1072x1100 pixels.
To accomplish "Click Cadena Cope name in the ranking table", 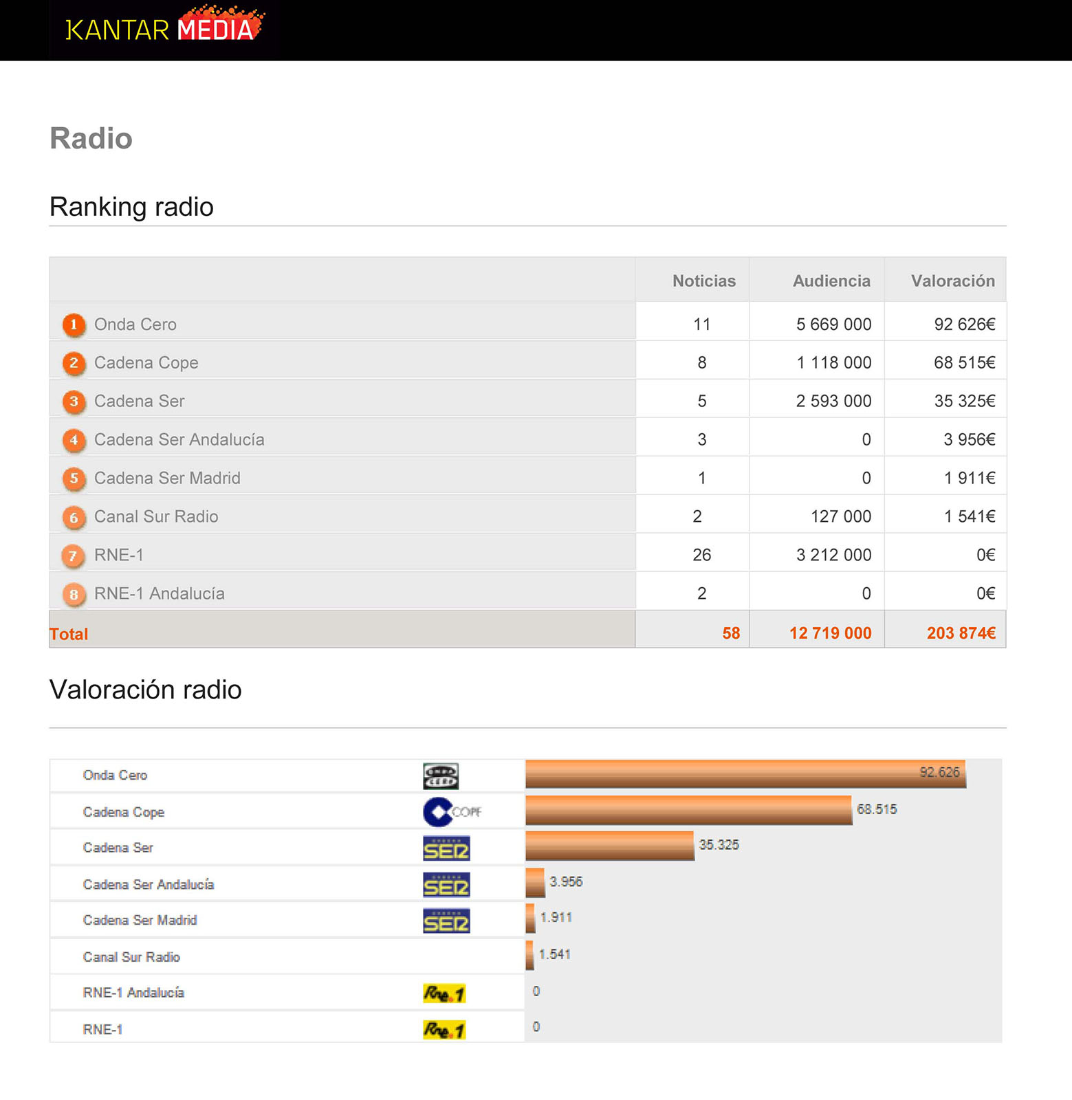I will (146, 363).
